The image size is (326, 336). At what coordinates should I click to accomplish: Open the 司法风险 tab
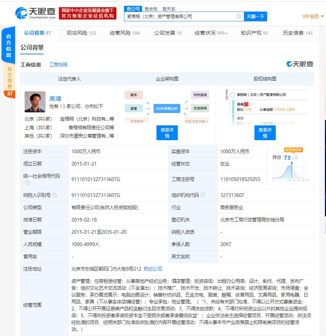click(81, 33)
